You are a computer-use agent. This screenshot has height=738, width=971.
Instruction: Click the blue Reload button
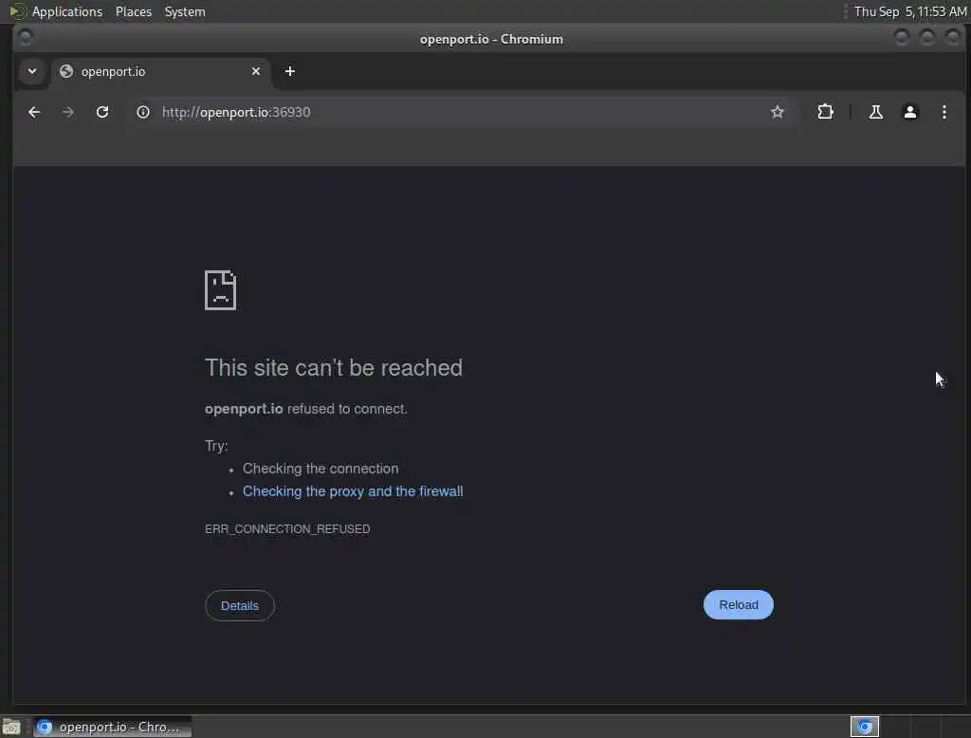pyautogui.click(x=738, y=605)
